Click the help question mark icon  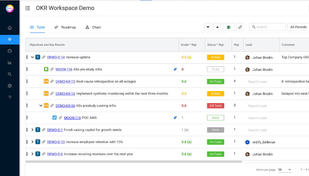(10, 97)
